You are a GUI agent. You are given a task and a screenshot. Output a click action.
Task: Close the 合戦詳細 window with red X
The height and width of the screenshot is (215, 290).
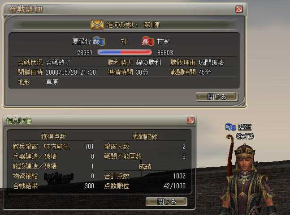pyautogui.click(x=239, y=9)
